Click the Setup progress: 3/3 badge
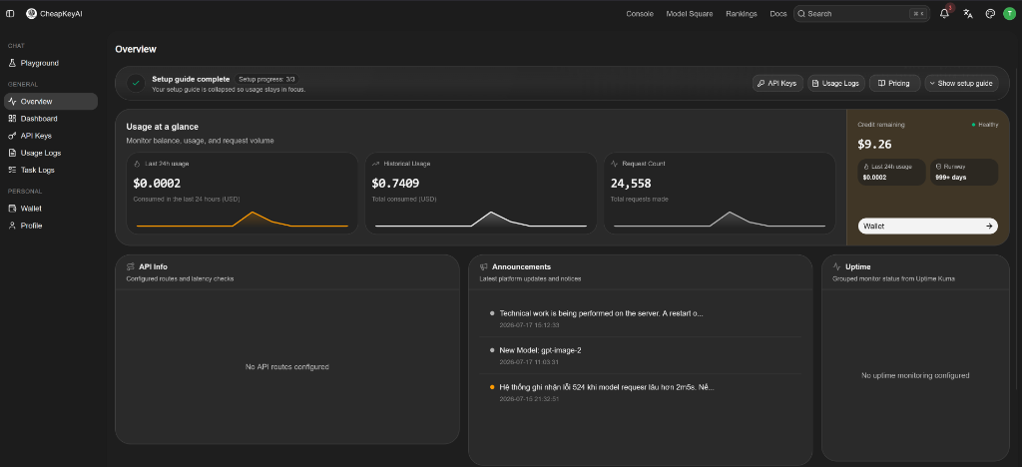 (x=267, y=79)
